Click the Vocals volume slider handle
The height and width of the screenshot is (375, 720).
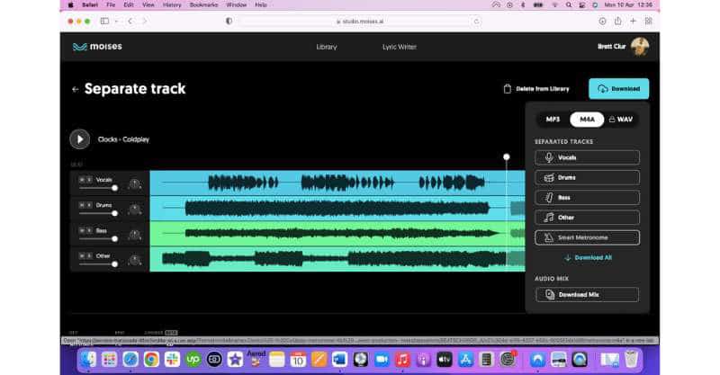click(115, 188)
